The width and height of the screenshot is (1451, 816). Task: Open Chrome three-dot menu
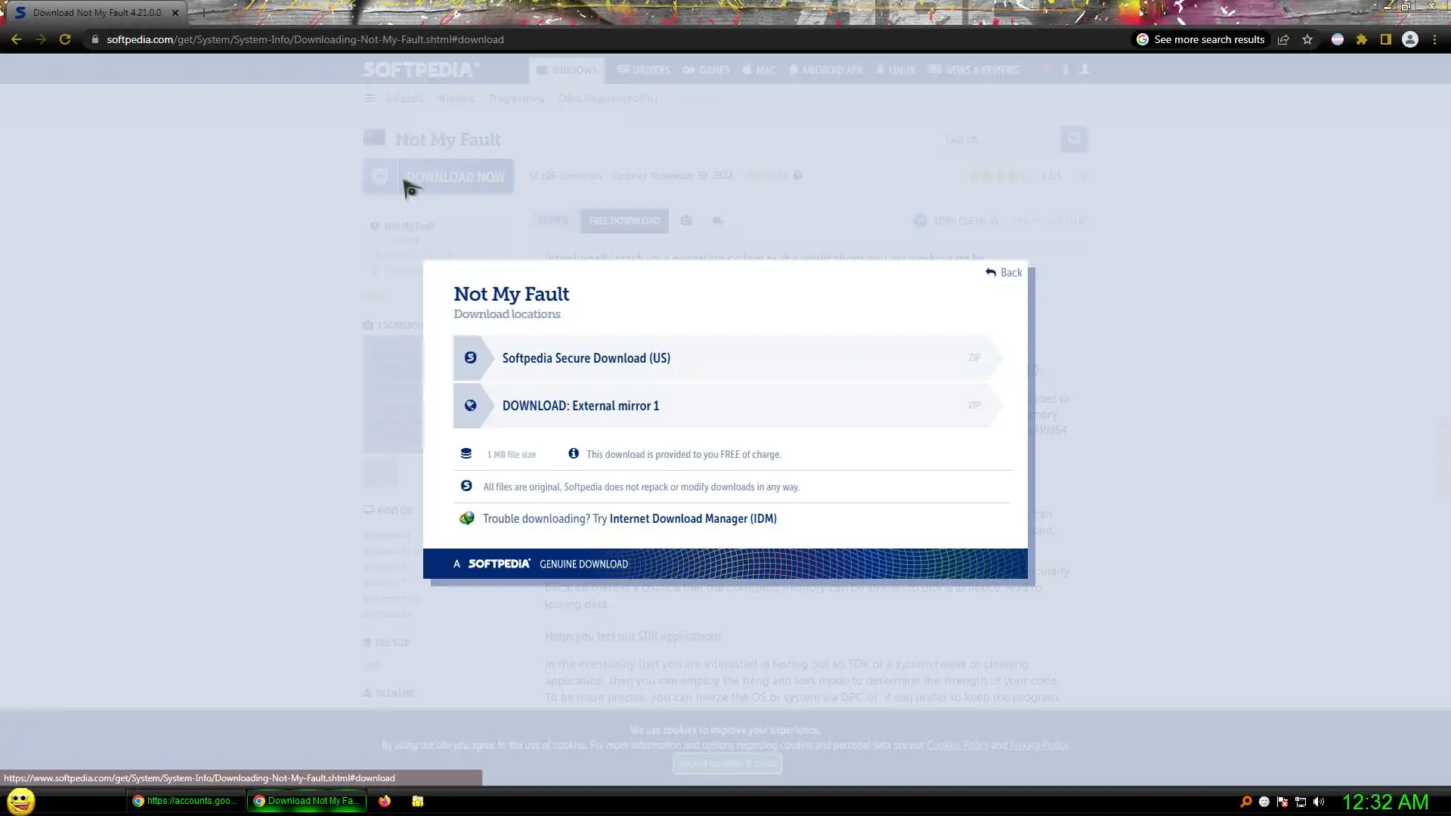tap(1434, 39)
